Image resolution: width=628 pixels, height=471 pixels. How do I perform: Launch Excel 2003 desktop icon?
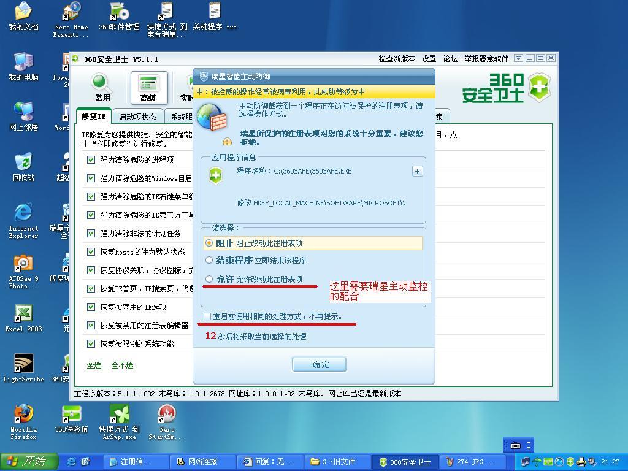tap(23, 318)
